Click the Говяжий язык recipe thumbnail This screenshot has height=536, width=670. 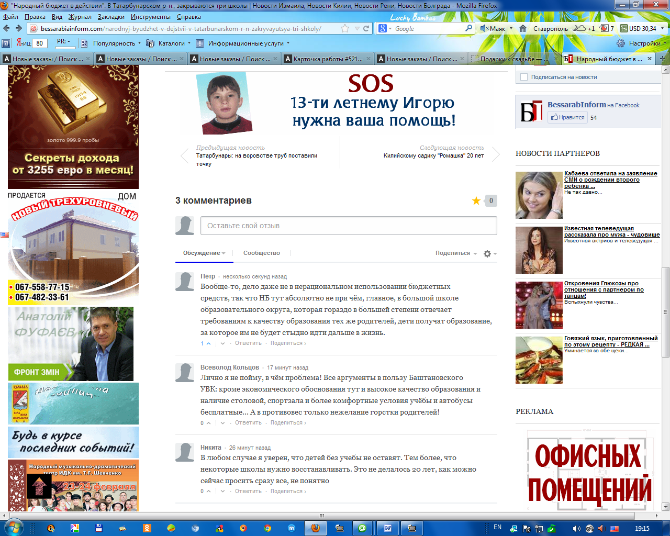click(x=539, y=360)
